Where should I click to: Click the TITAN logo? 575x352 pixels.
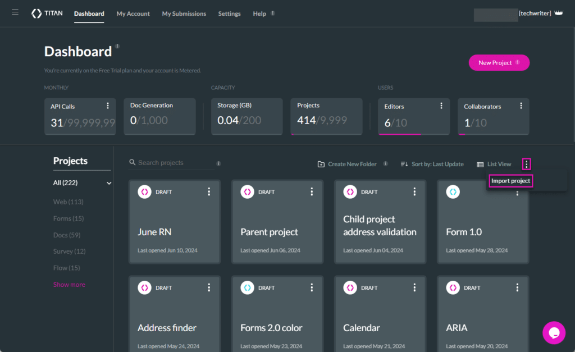coord(47,13)
